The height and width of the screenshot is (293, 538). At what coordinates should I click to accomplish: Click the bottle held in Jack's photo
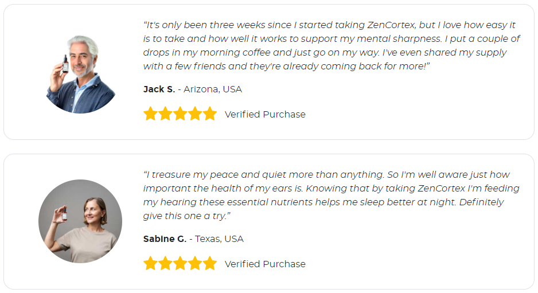click(65, 64)
